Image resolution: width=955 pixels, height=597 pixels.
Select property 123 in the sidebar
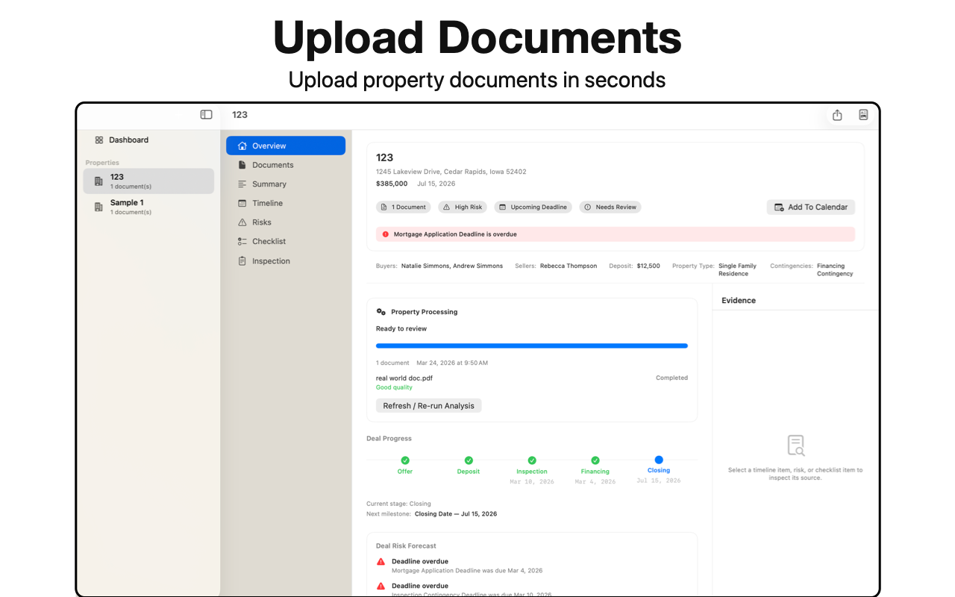click(x=148, y=181)
